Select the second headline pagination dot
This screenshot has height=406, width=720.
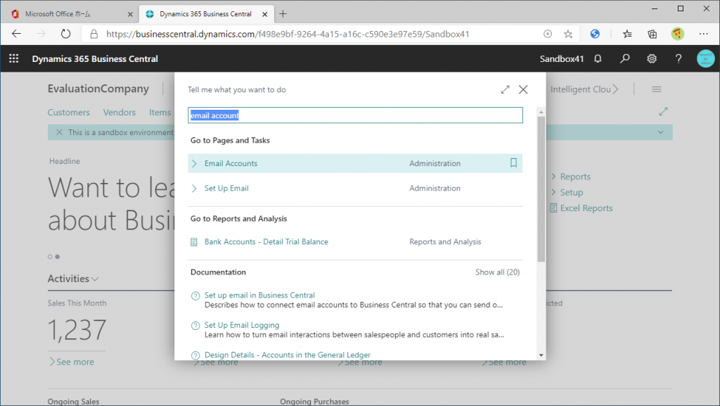58,257
